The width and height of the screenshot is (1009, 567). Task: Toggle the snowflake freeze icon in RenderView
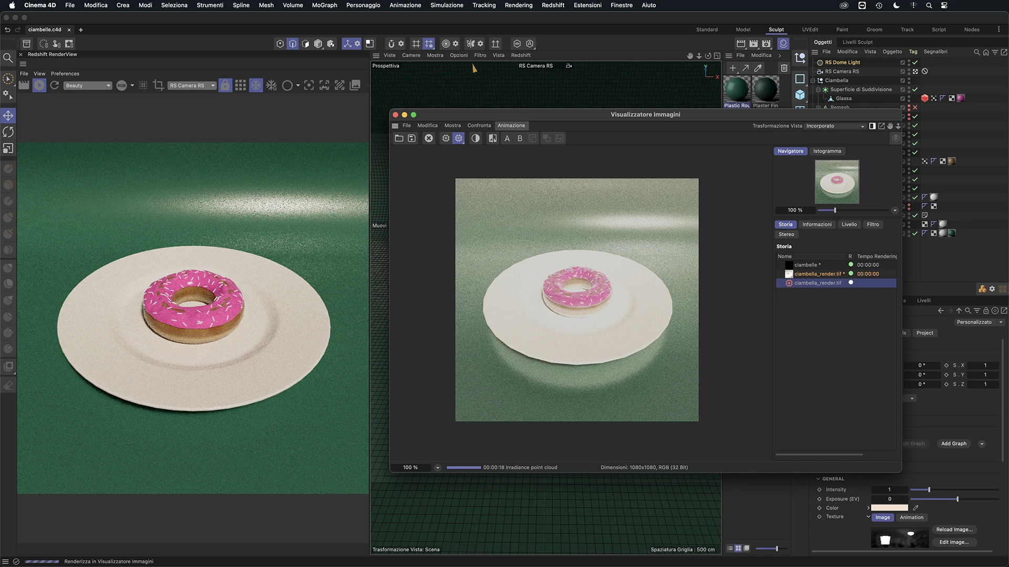[256, 85]
